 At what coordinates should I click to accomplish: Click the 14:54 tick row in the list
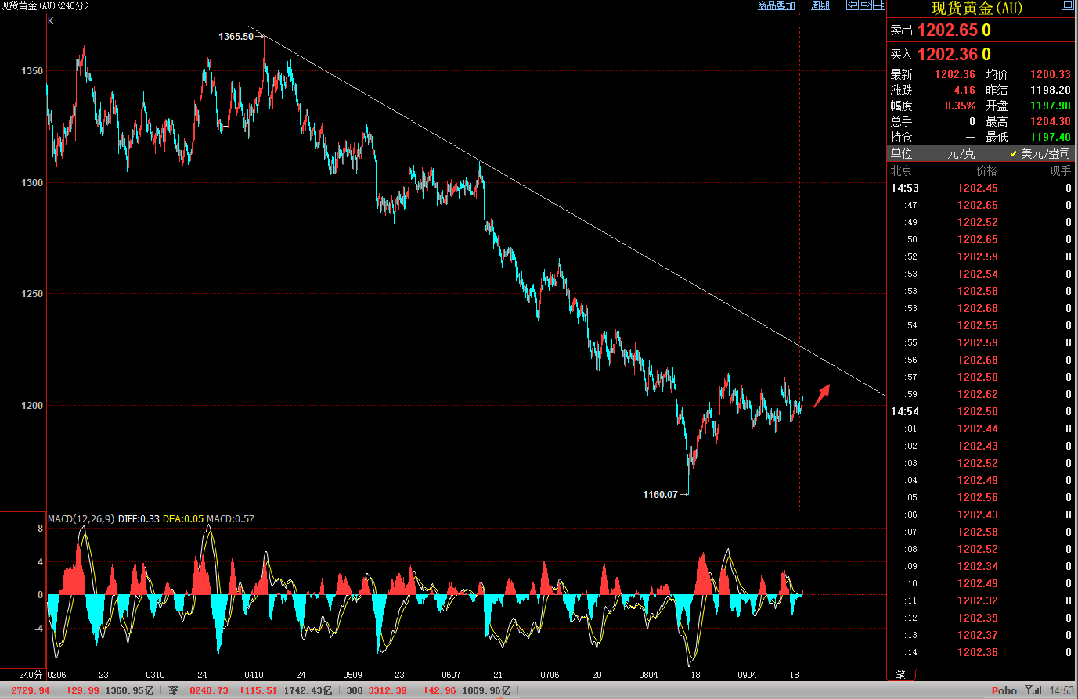tap(905, 411)
